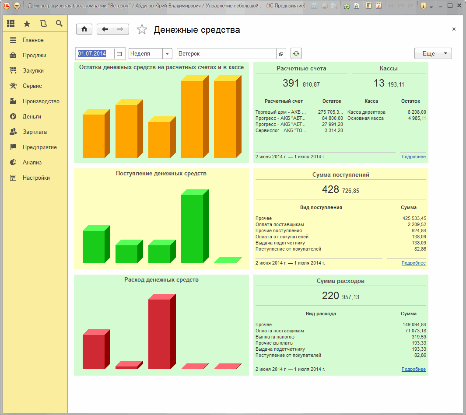This screenshot has height=415, width=466.
Task: Close the Денежные средства tab
Action: [x=454, y=29]
